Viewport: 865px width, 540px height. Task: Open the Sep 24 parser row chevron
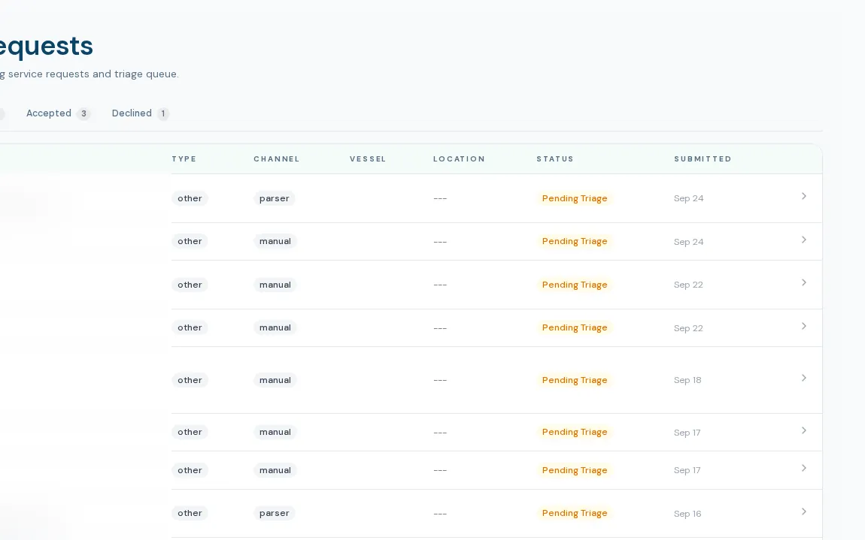[804, 196]
